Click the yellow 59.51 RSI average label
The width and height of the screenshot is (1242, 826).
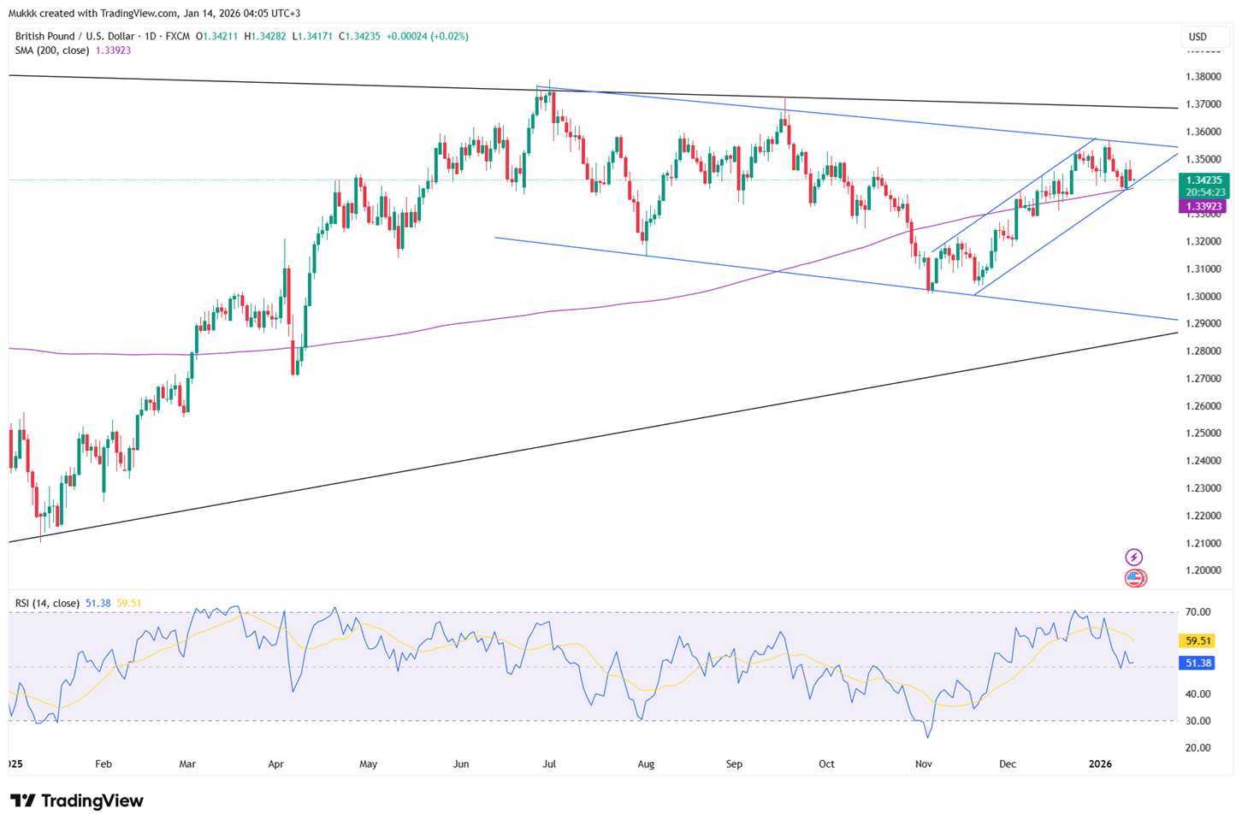coord(1196,640)
